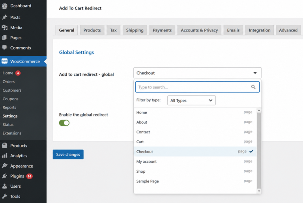Click the Global Settings heading

click(76, 52)
